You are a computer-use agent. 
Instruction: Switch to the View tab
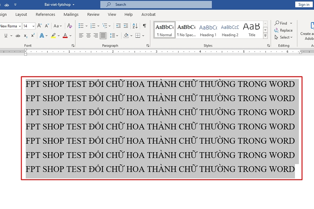(112, 14)
